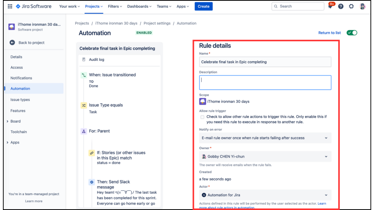The height and width of the screenshot is (210, 374).
Task: Open the Notify on error dropdown
Action: (x=265, y=138)
